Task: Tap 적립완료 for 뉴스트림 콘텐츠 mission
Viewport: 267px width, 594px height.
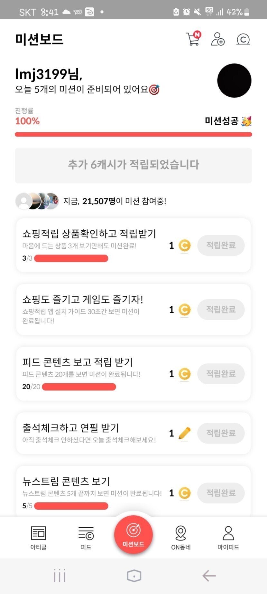Action: tap(221, 493)
